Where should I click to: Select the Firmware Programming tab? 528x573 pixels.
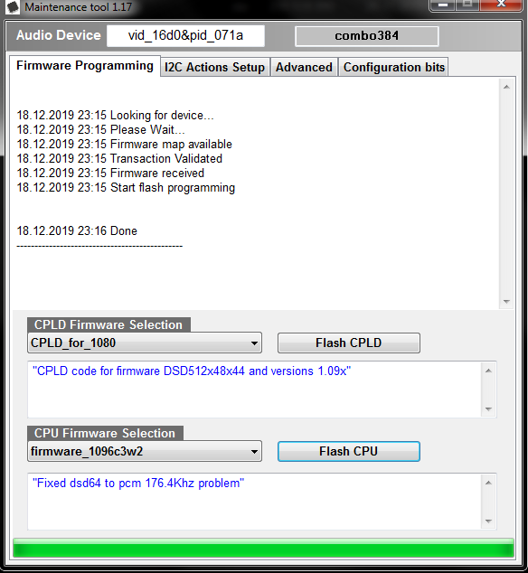tap(85, 66)
